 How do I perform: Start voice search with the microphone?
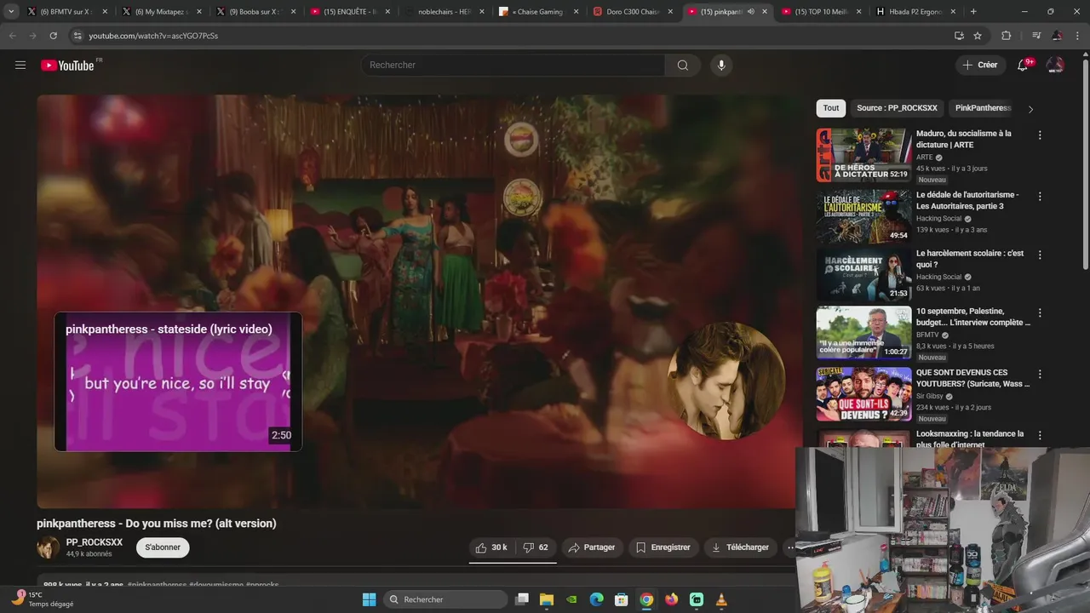(x=721, y=66)
